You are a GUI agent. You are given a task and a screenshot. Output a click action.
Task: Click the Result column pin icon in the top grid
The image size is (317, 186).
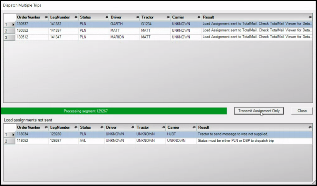(x=310, y=17)
